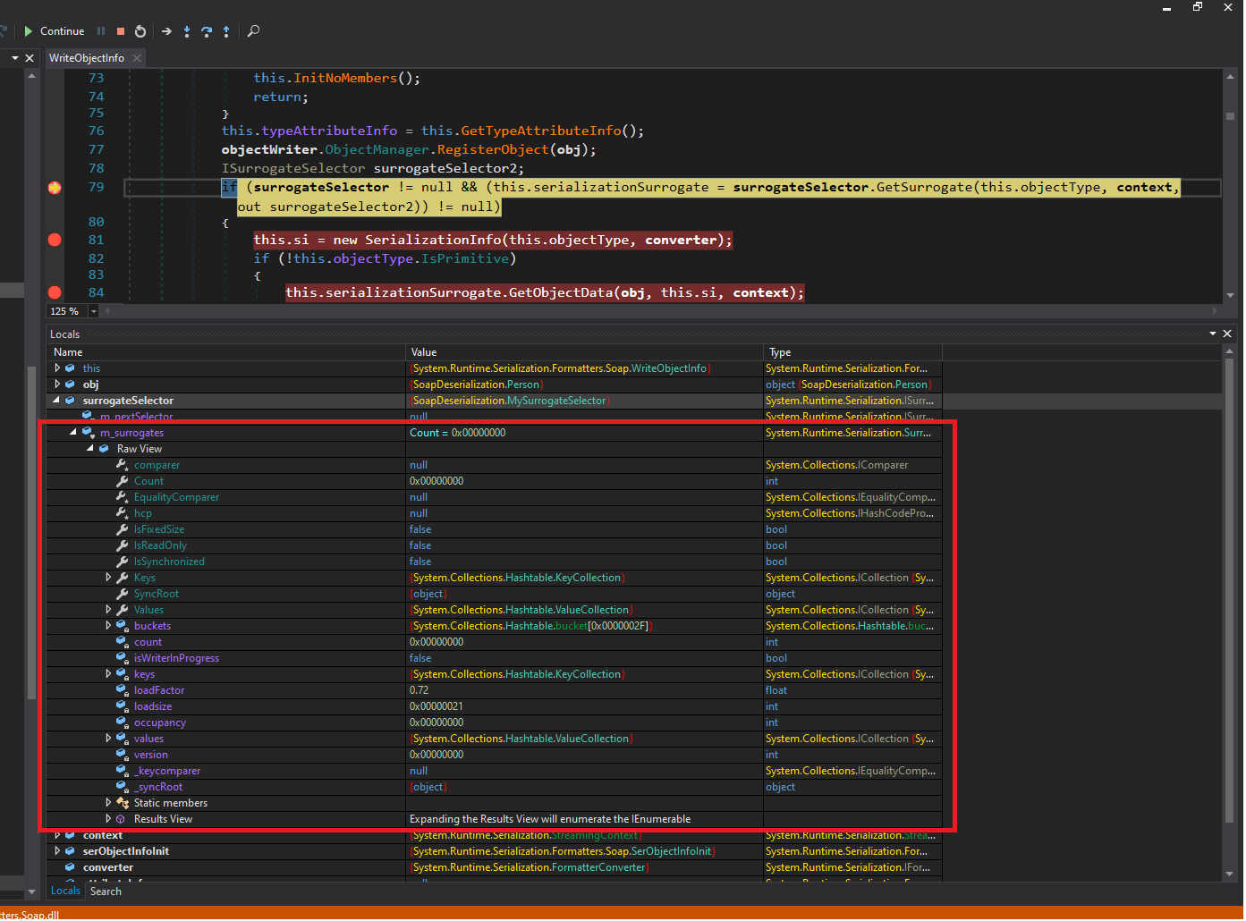The width and height of the screenshot is (1246, 921).
Task: Expand the 'this' variable node
Action: (x=57, y=368)
